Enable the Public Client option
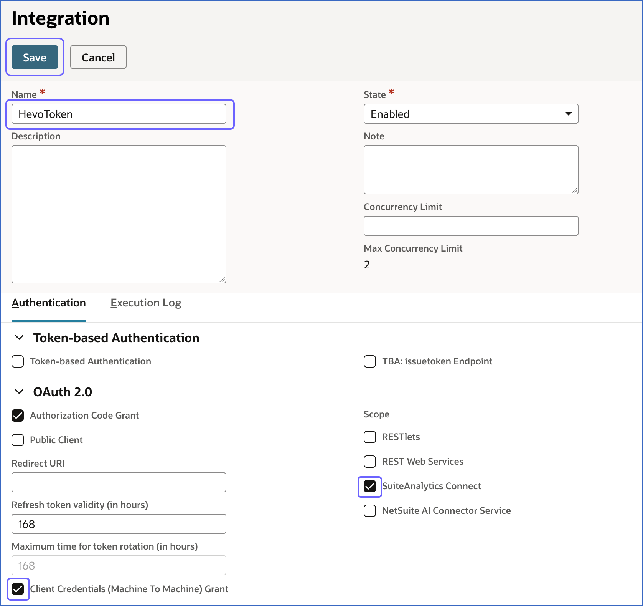The height and width of the screenshot is (606, 643). [18, 440]
